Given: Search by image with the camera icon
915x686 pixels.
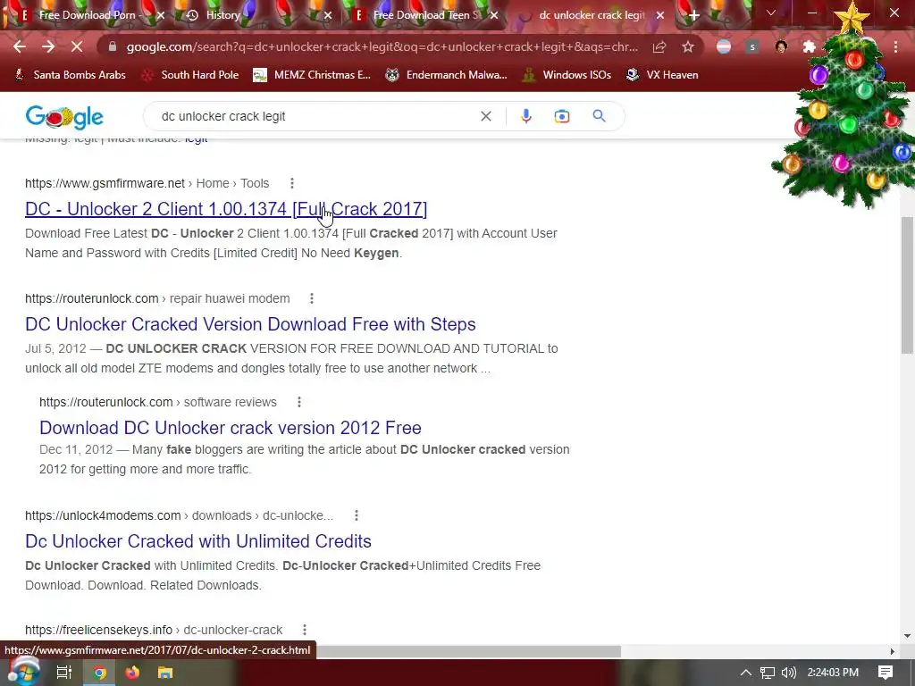Looking at the screenshot, I should click(561, 116).
